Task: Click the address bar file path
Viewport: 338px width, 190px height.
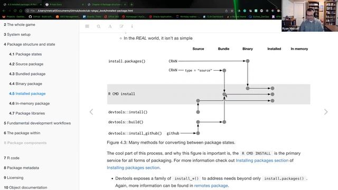Action: point(85,11)
